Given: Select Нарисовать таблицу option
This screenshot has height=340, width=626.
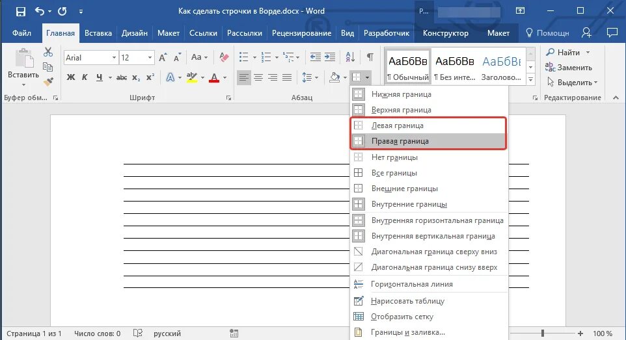Looking at the screenshot, I should point(429,301).
